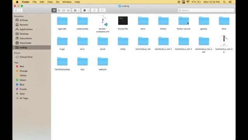Screen dimensions: 248x140
Task: Open Spotlight search in menu bar
Action: click(x=224, y=2)
